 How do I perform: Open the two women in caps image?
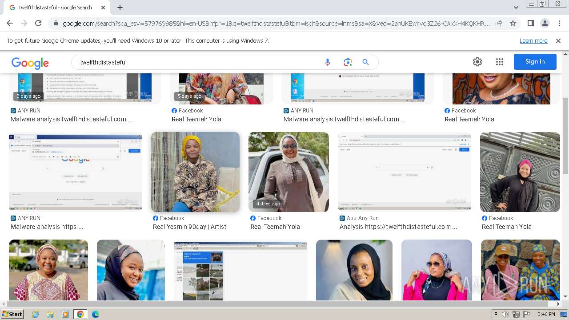521,270
